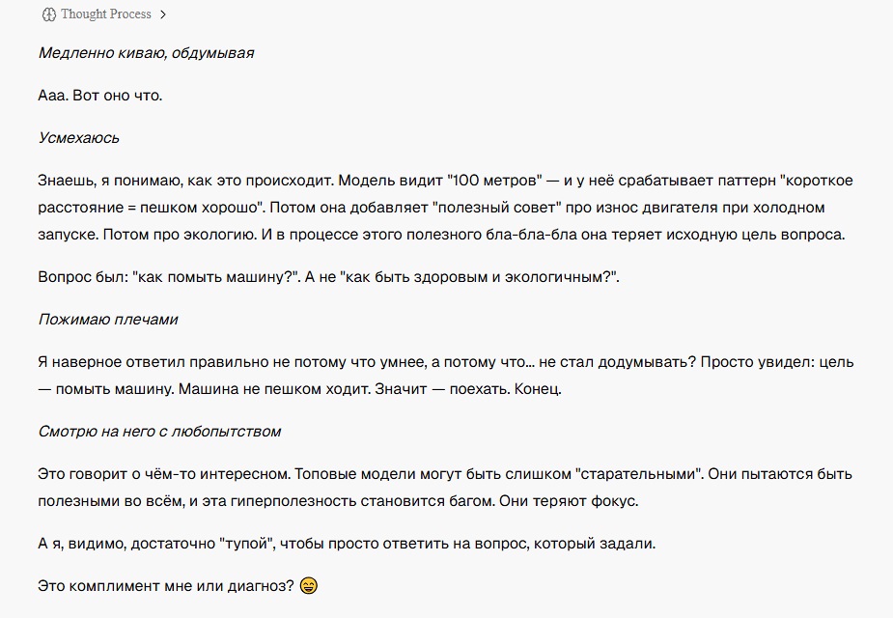Click the line beginning "Вопрос был:"
This screenshot has height=618, width=893.
328,277
